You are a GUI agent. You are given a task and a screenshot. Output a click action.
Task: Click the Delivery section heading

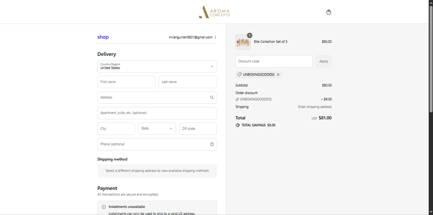tap(107, 54)
